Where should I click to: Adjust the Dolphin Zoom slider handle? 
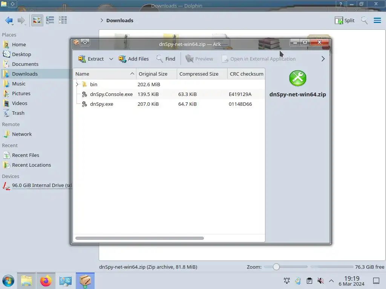coord(276,267)
